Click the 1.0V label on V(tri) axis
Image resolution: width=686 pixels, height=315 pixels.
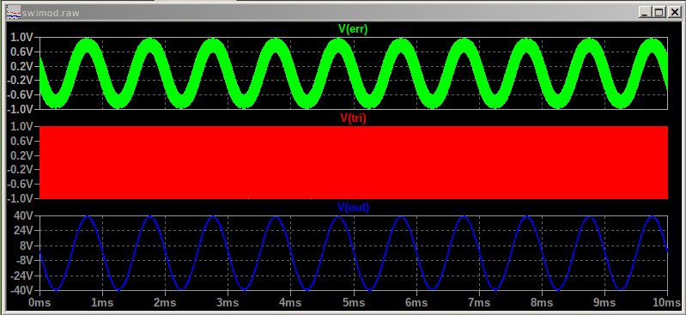(x=21, y=127)
